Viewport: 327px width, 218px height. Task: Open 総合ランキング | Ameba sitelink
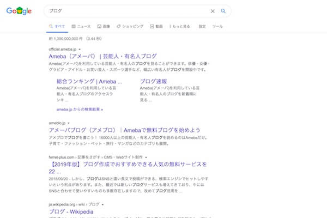[89, 81]
